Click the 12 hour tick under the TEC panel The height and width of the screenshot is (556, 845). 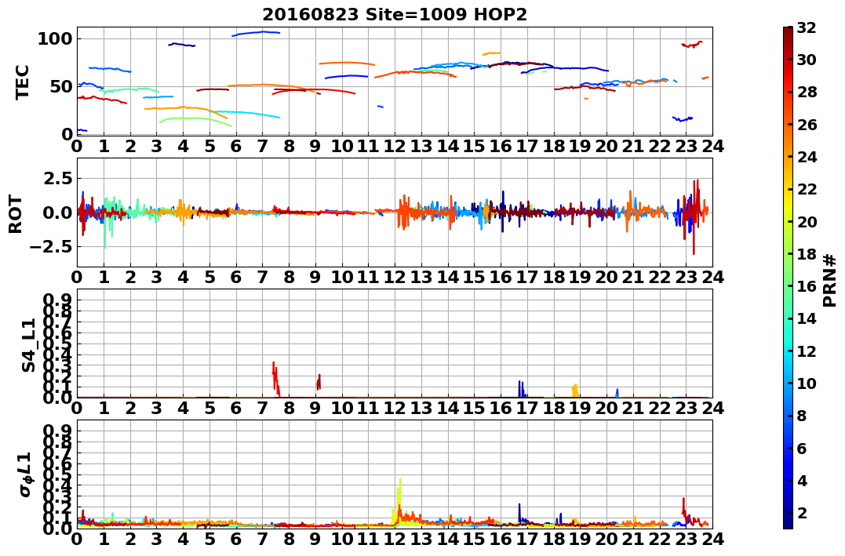[x=395, y=146]
